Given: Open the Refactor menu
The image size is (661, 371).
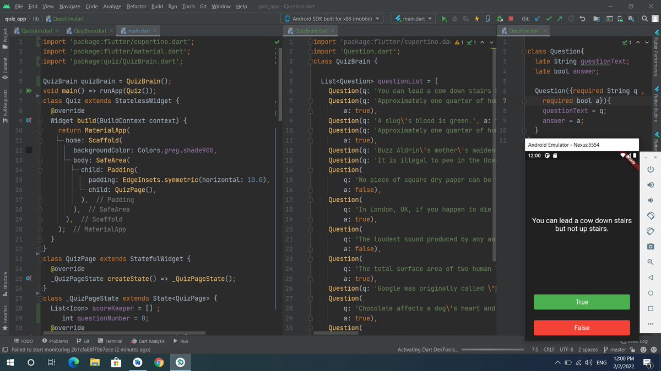Looking at the screenshot, I should pyautogui.click(x=137, y=7).
